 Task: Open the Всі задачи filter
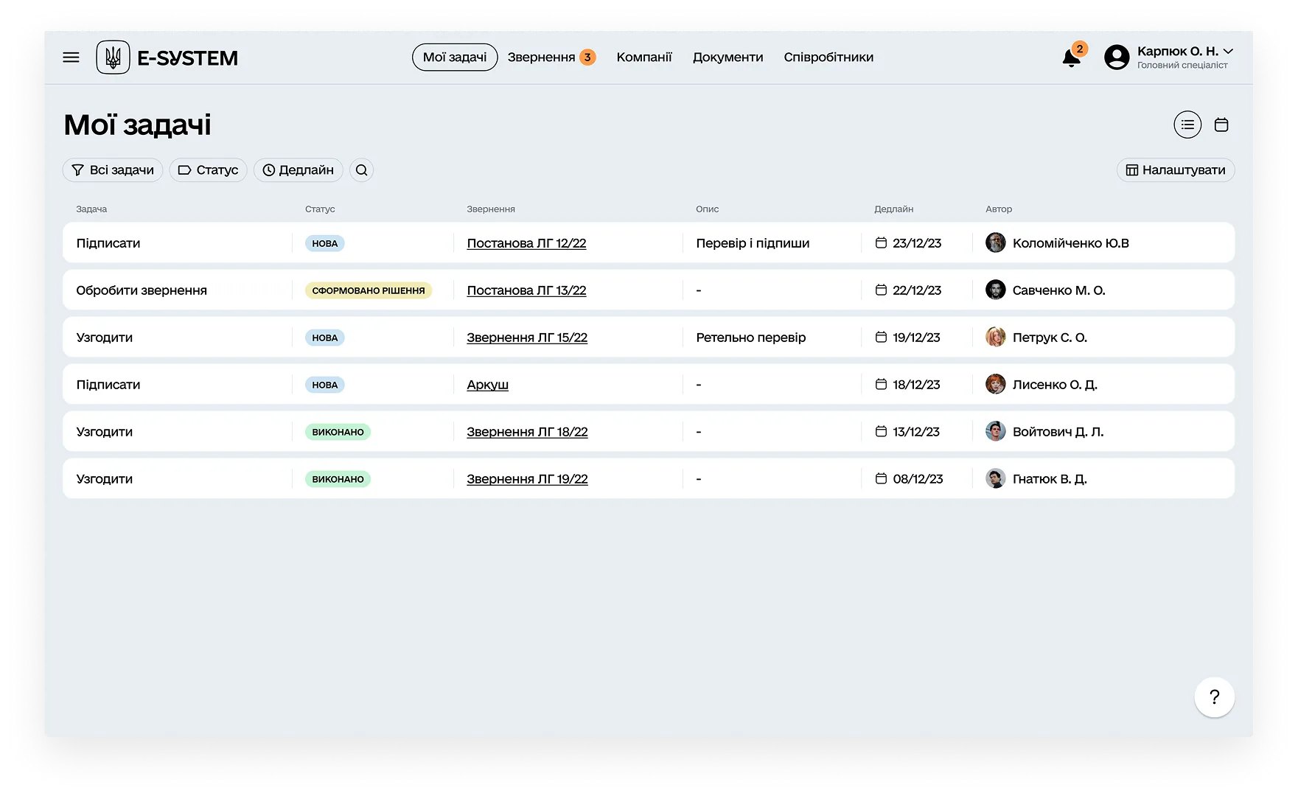point(113,170)
